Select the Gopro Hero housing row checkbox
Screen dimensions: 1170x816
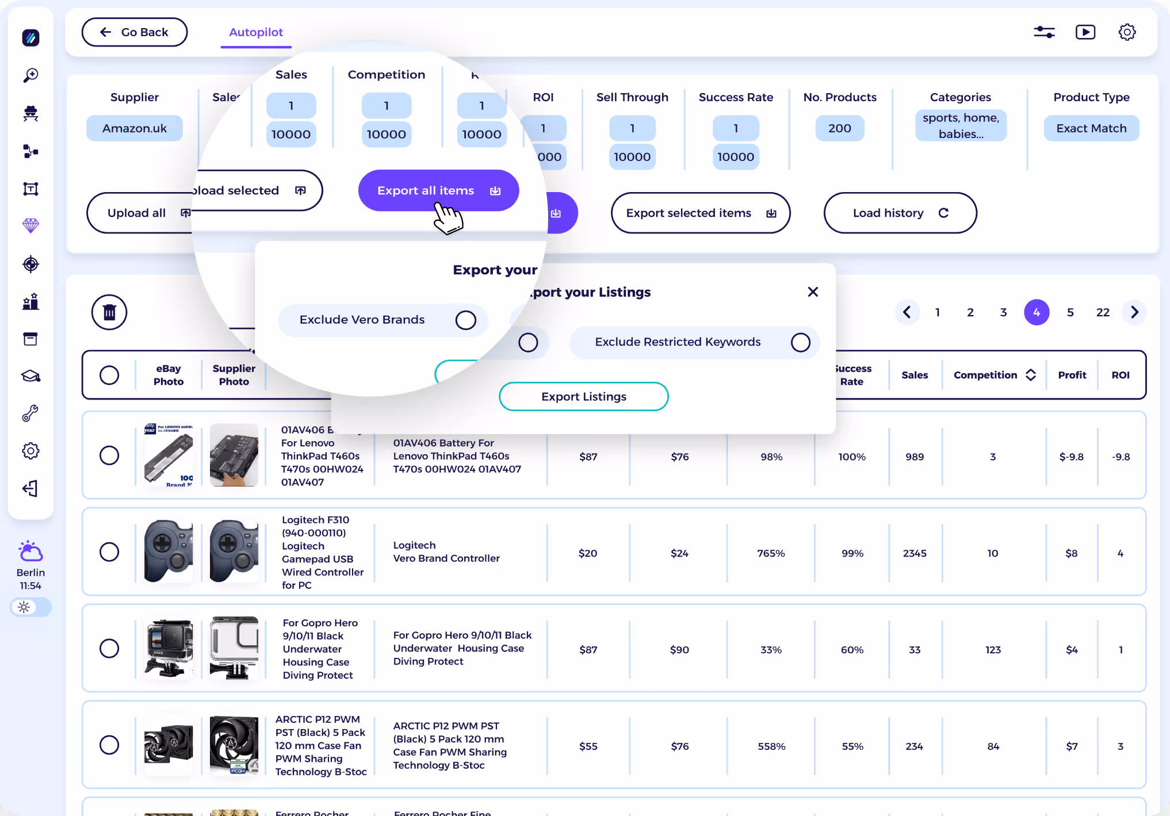pyautogui.click(x=109, y=649)
